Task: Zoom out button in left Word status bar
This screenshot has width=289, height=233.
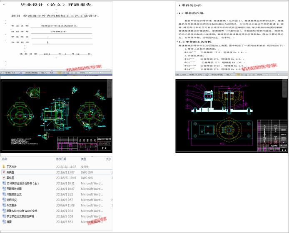Action: [x=90, y=73]
